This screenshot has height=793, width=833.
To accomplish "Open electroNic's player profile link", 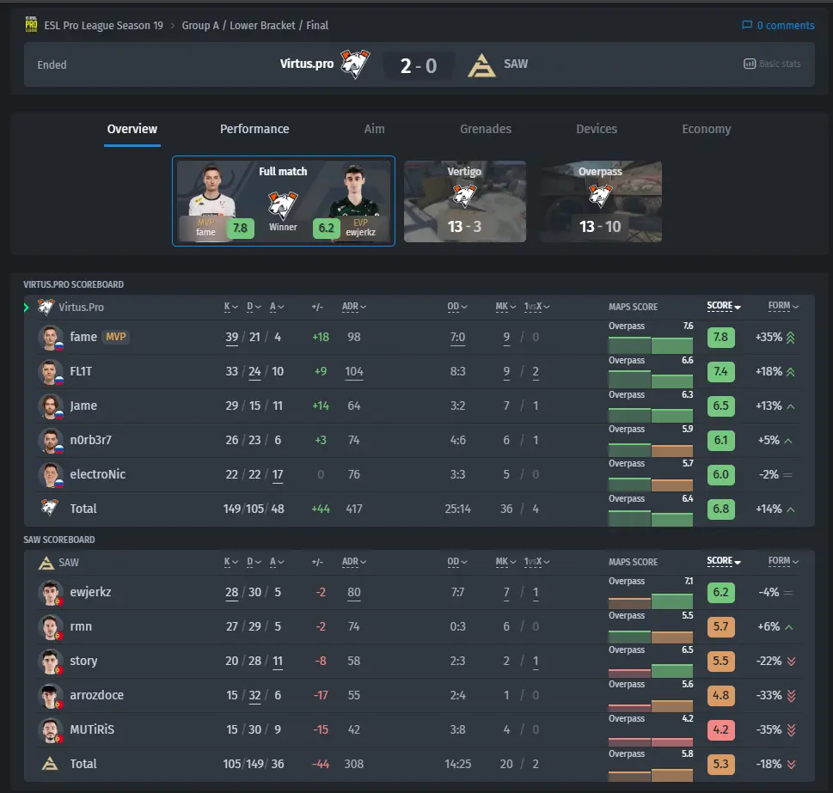I will [98, 474].
